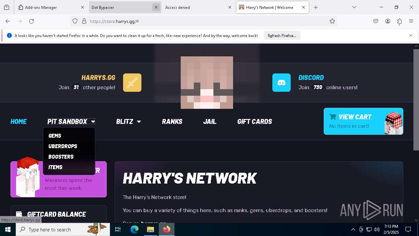Click the shield tracking protection icon
This screenshot has height=236, width=419.
[75, 21]
